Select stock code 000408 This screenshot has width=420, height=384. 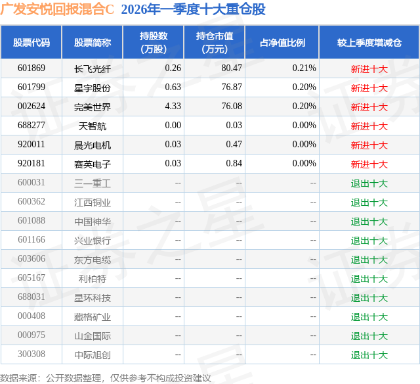(x=31, y=316)
